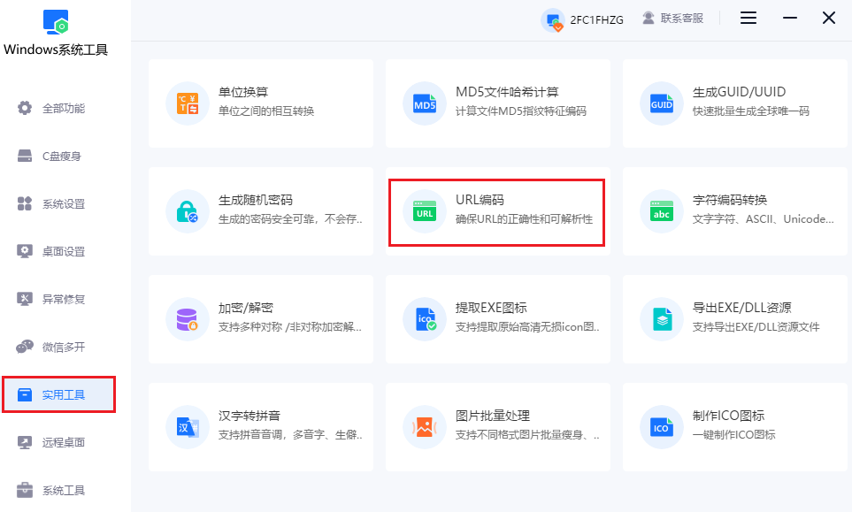Open 远程桌面 in the sidebar
Screen dimensions: 852x512
pos(63,443)
